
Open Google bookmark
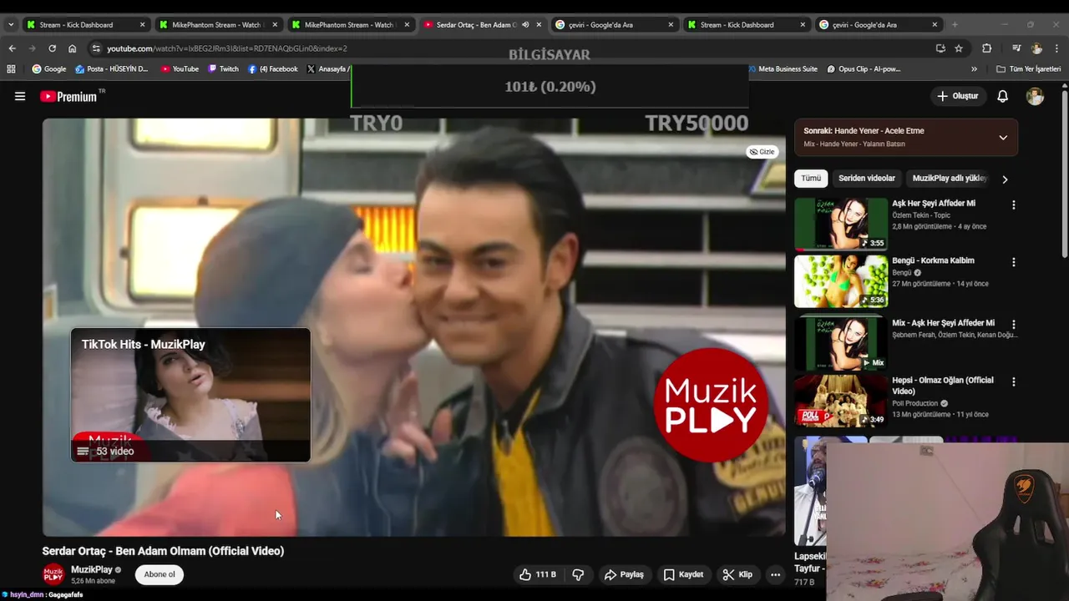pos(48,69)
